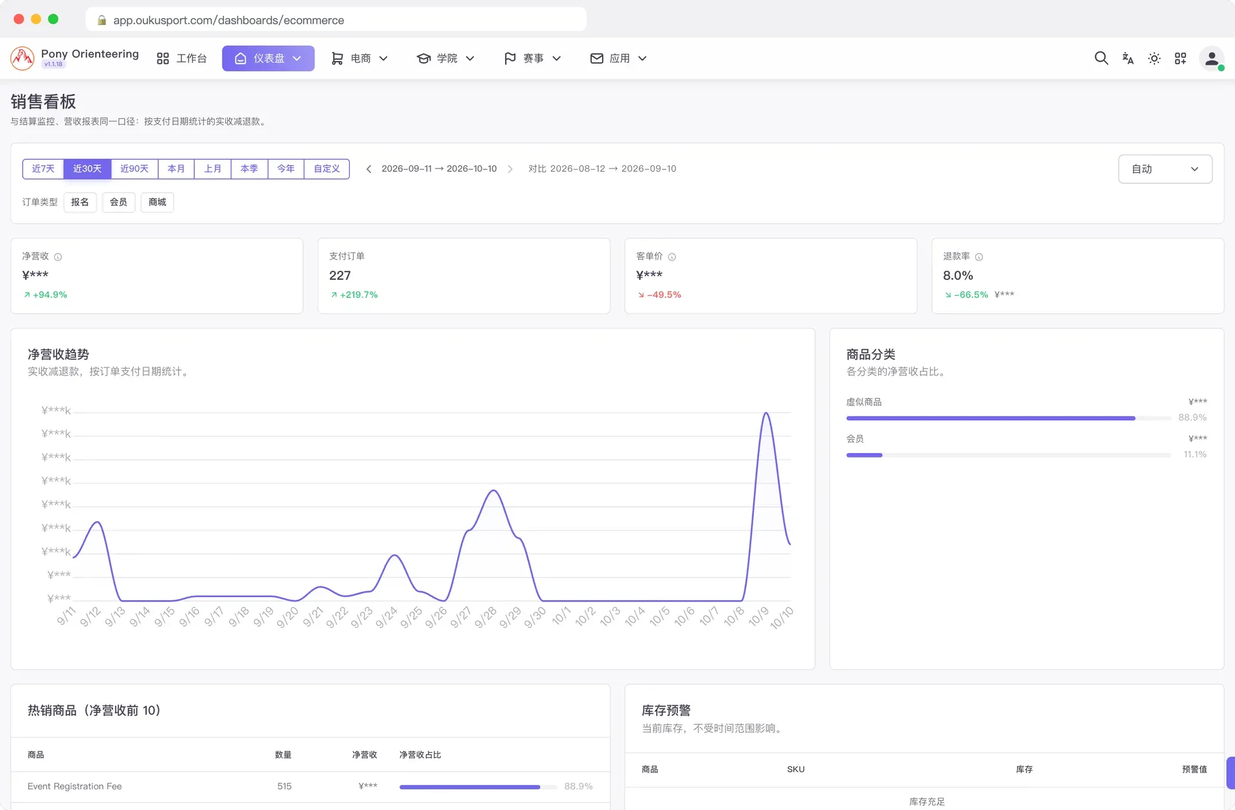Viewport: 1235px width, 810px height.
Task: Go to previous date range arrow
Action: tap(369, 169)
